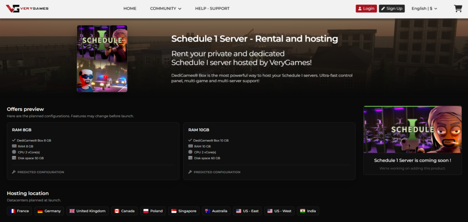Click the 'Hosting location' heading

pos(28,193)
